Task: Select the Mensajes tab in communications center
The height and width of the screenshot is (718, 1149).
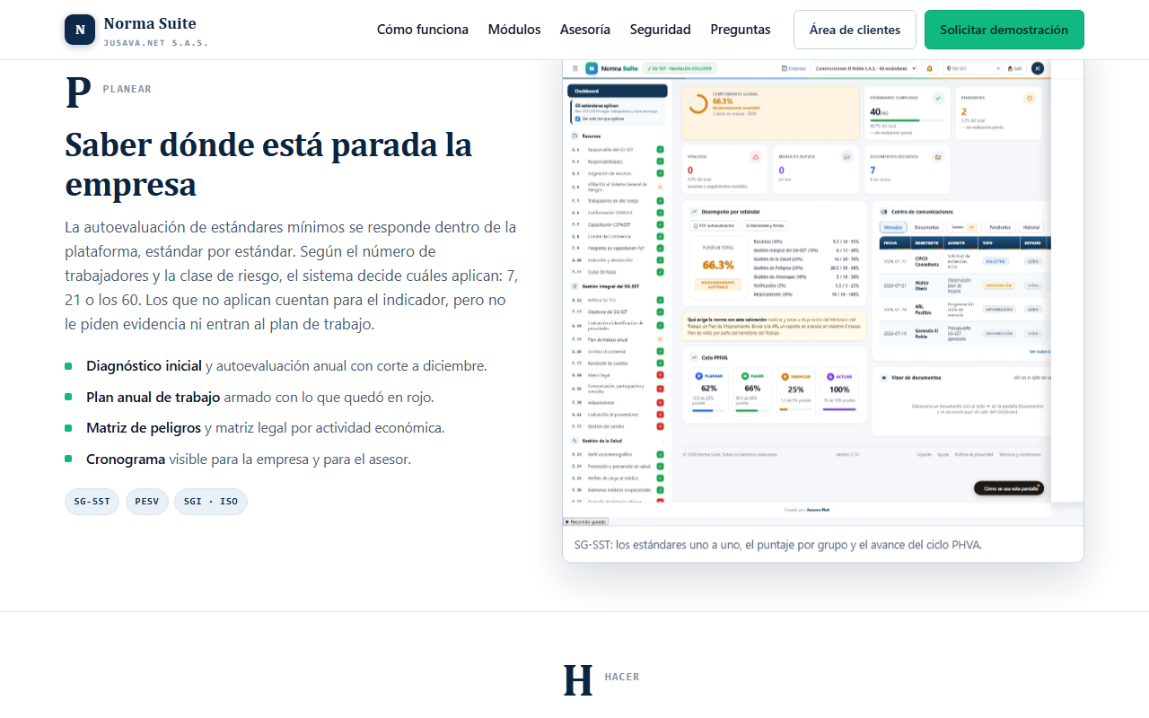Action: [892, 227]
